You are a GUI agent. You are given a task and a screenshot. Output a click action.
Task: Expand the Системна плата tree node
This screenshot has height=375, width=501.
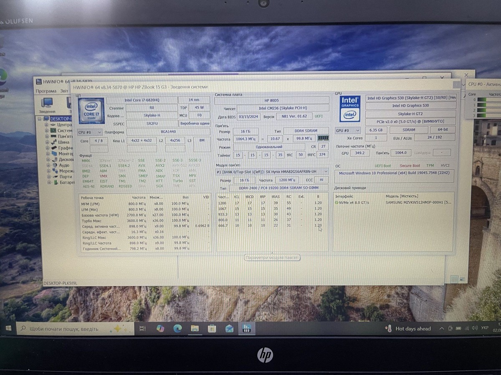tap(47, 130)
